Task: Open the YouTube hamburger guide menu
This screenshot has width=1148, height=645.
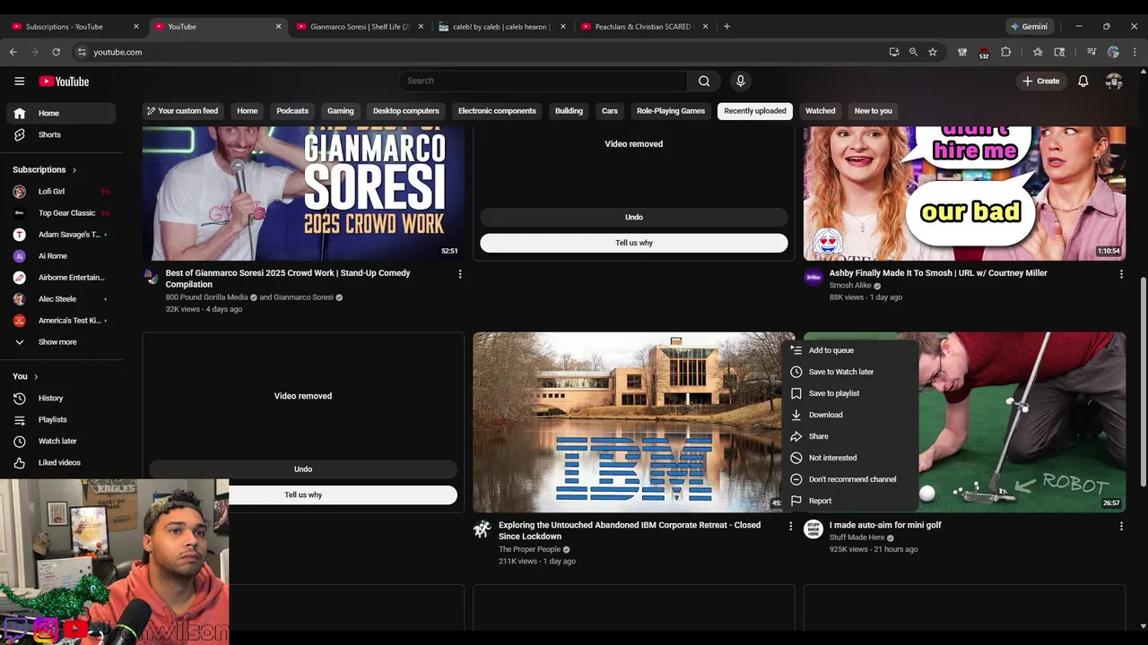Action: [x=19, y=82]
